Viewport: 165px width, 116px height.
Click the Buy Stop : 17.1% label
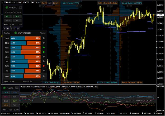[x=71, y=3]
